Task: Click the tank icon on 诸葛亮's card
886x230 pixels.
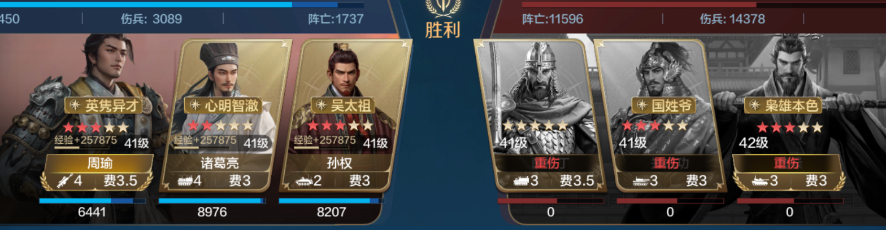Action: [186, 181]
